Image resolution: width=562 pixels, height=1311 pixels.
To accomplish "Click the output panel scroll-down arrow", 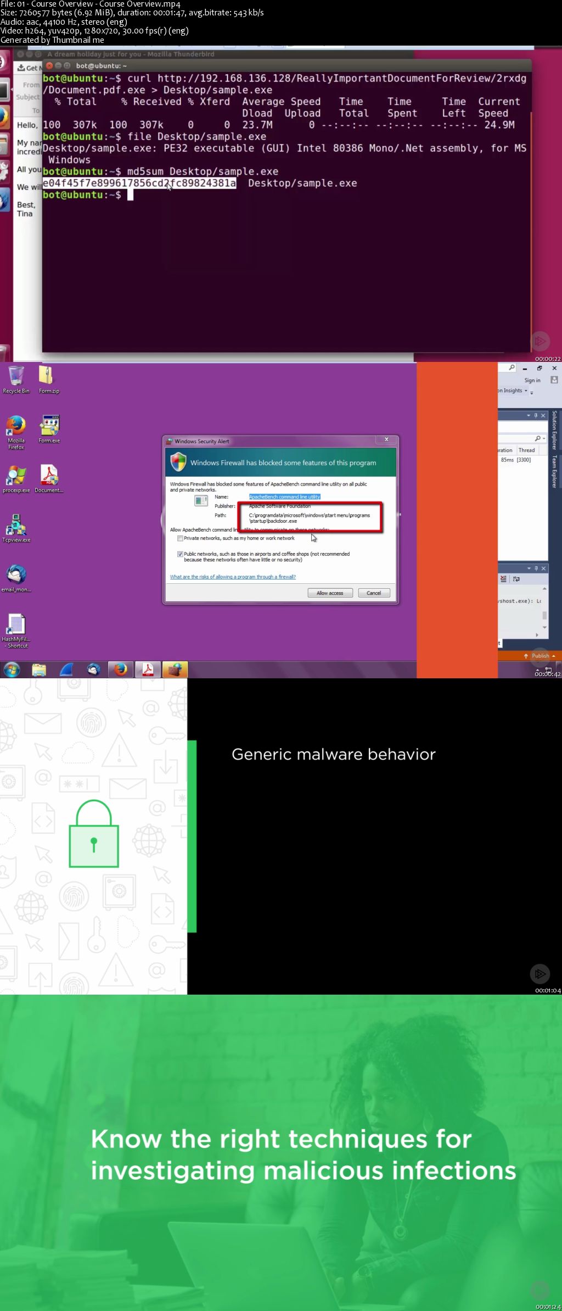I will [544, 627].
